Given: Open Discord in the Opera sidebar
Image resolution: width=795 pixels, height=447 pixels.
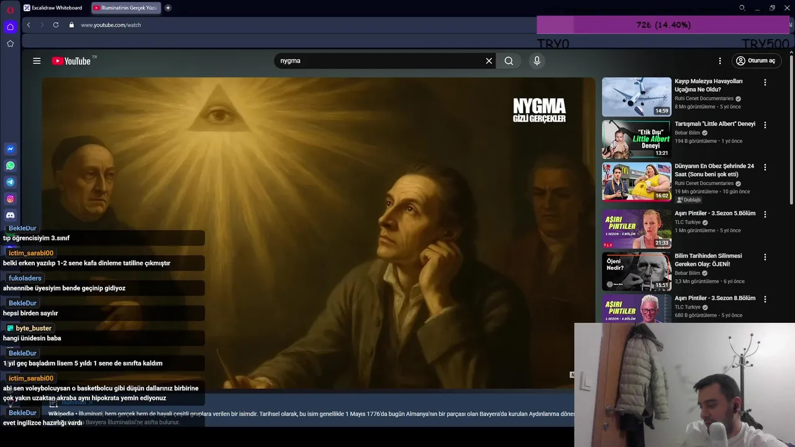Looking at the screenshot, I should [x=10, y=215].
